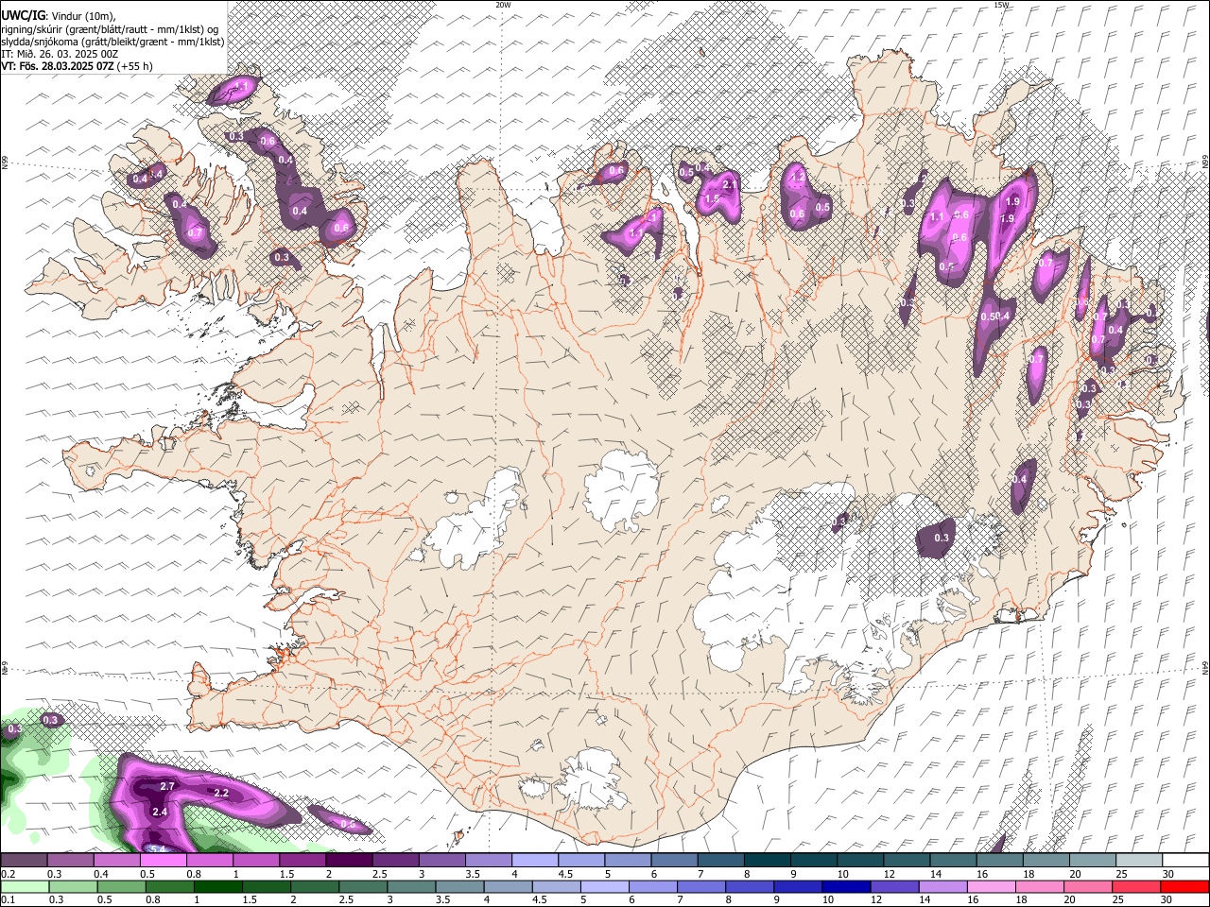This screenshot has height=907, width=1210.
Task: Click tick label 0.1 under lower legend
Action: click(9, 899)
